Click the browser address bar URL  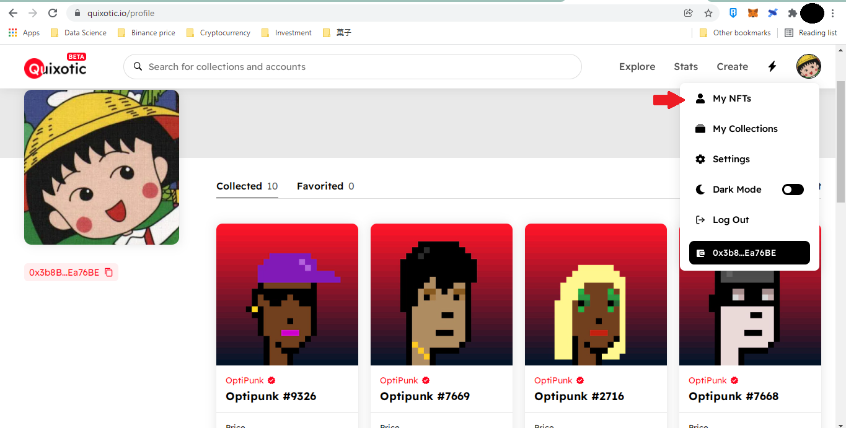coord(120,13)
